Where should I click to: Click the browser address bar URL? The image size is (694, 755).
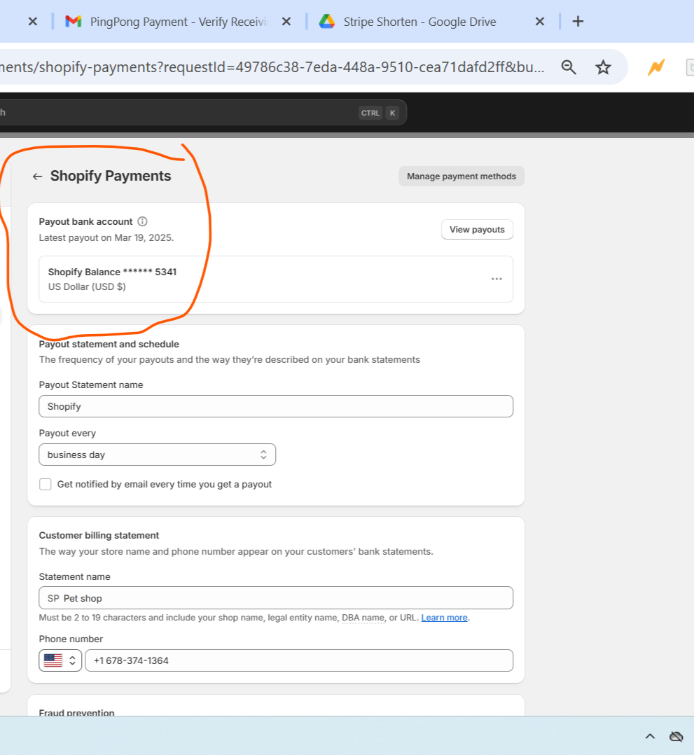(272, 67)
